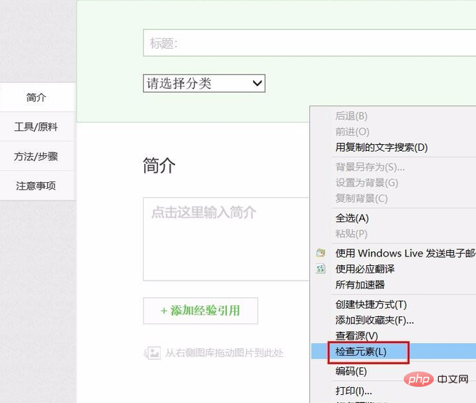Viewport: 476px width, 403px height.
Task: Open the 请选择分类 category dropdown
Action: click(x=204, y=84)
